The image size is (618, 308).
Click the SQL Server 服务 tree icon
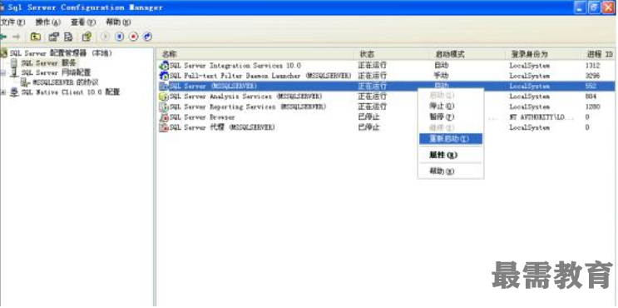click(x=14, y=62)
